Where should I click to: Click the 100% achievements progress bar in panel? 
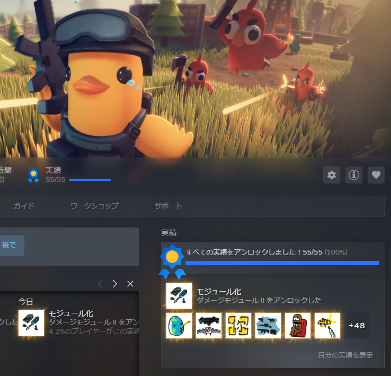click(x=282, y=263)
